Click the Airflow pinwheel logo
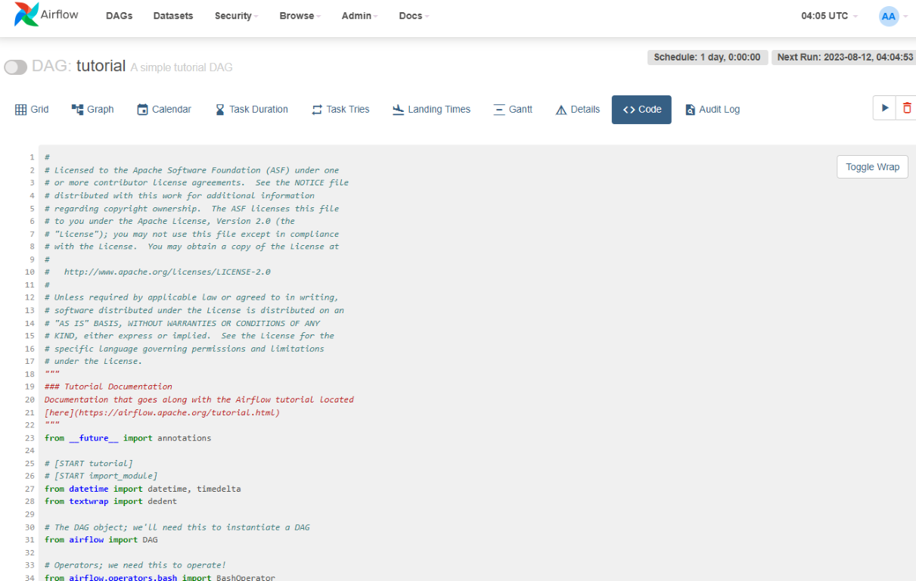Image resolution: width=916 pixels, height=581 pixels. pyautogui.click(x=26, y=15)
